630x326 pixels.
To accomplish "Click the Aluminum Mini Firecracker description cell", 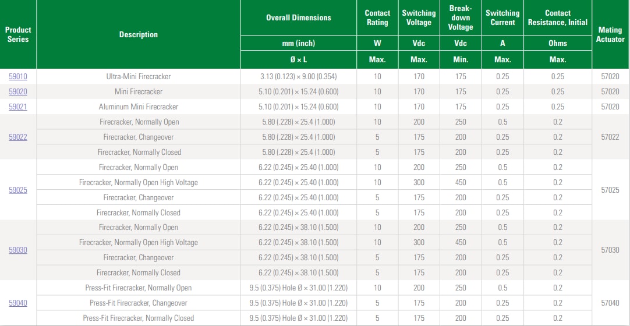I will click(x=139, y=107).
